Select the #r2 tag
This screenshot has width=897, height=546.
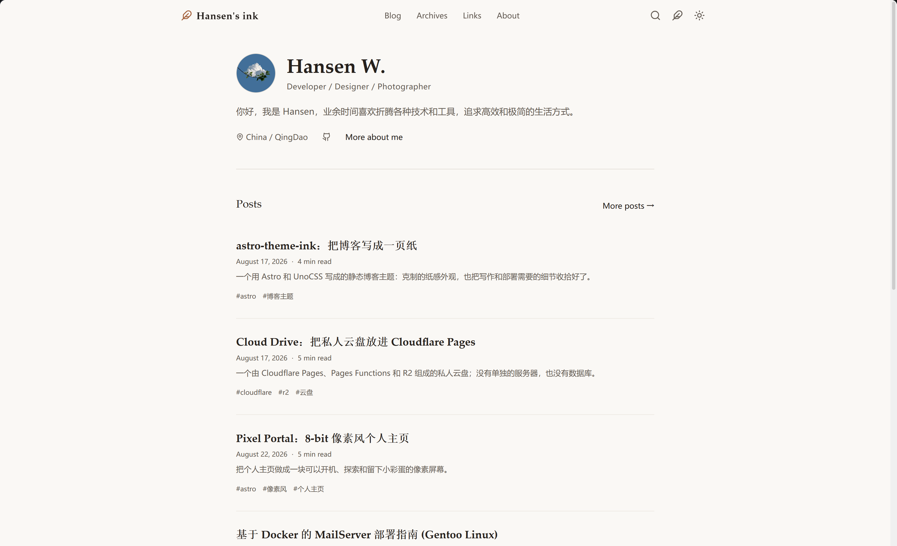pos(284,393)
